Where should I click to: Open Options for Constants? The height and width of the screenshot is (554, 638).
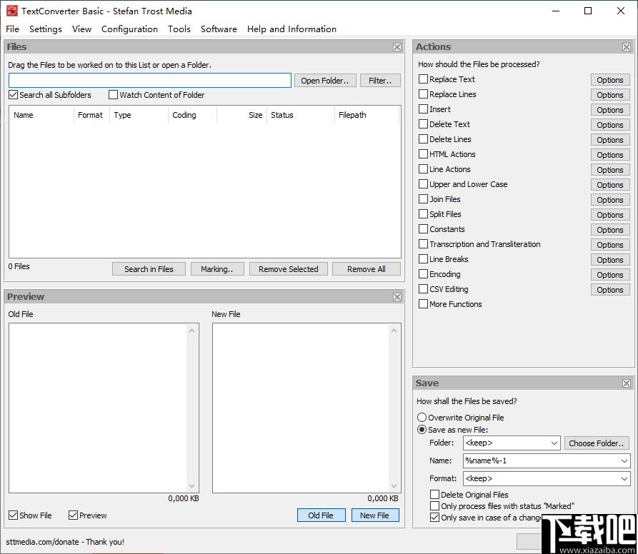point(610,230)
